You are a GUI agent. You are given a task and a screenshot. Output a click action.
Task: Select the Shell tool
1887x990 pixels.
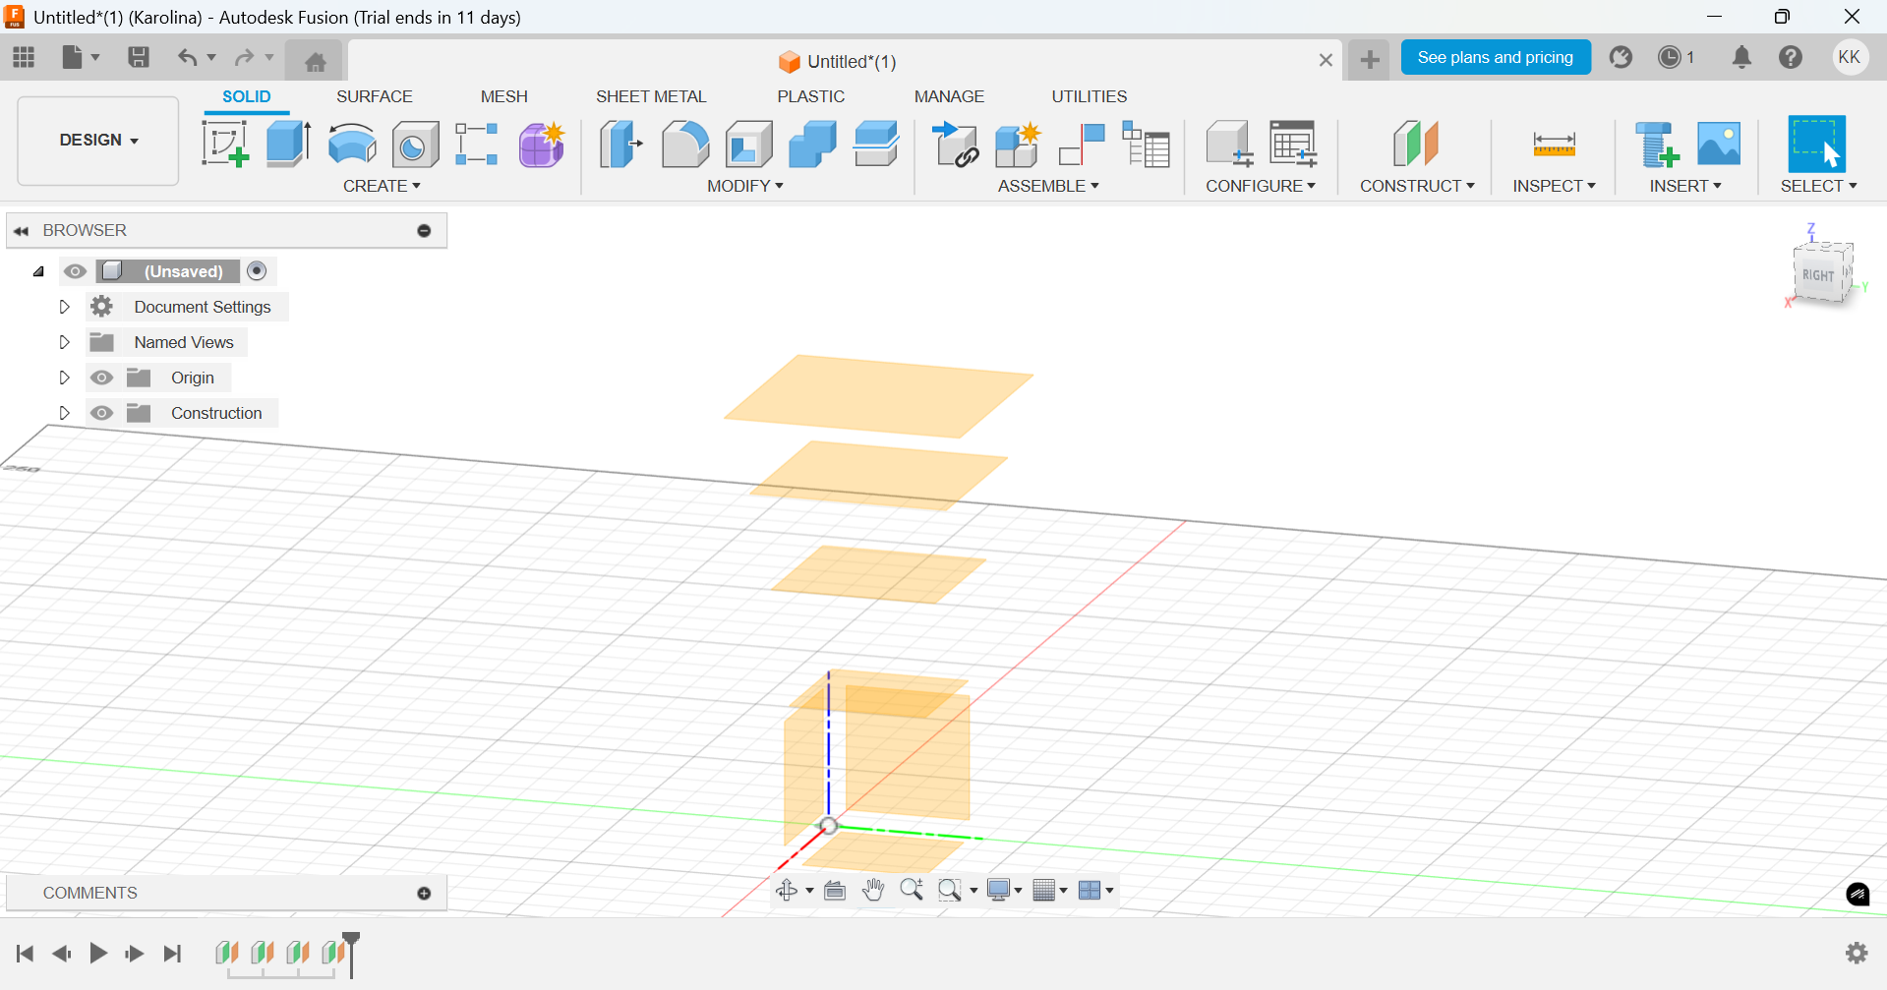pos(748,145)
